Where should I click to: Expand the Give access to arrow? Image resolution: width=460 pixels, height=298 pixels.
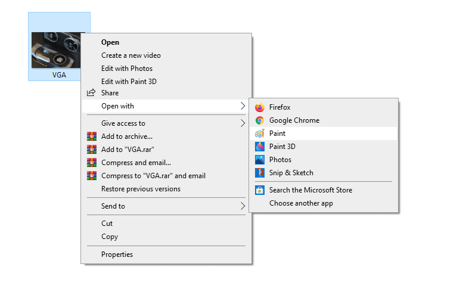tap(243, 123)
